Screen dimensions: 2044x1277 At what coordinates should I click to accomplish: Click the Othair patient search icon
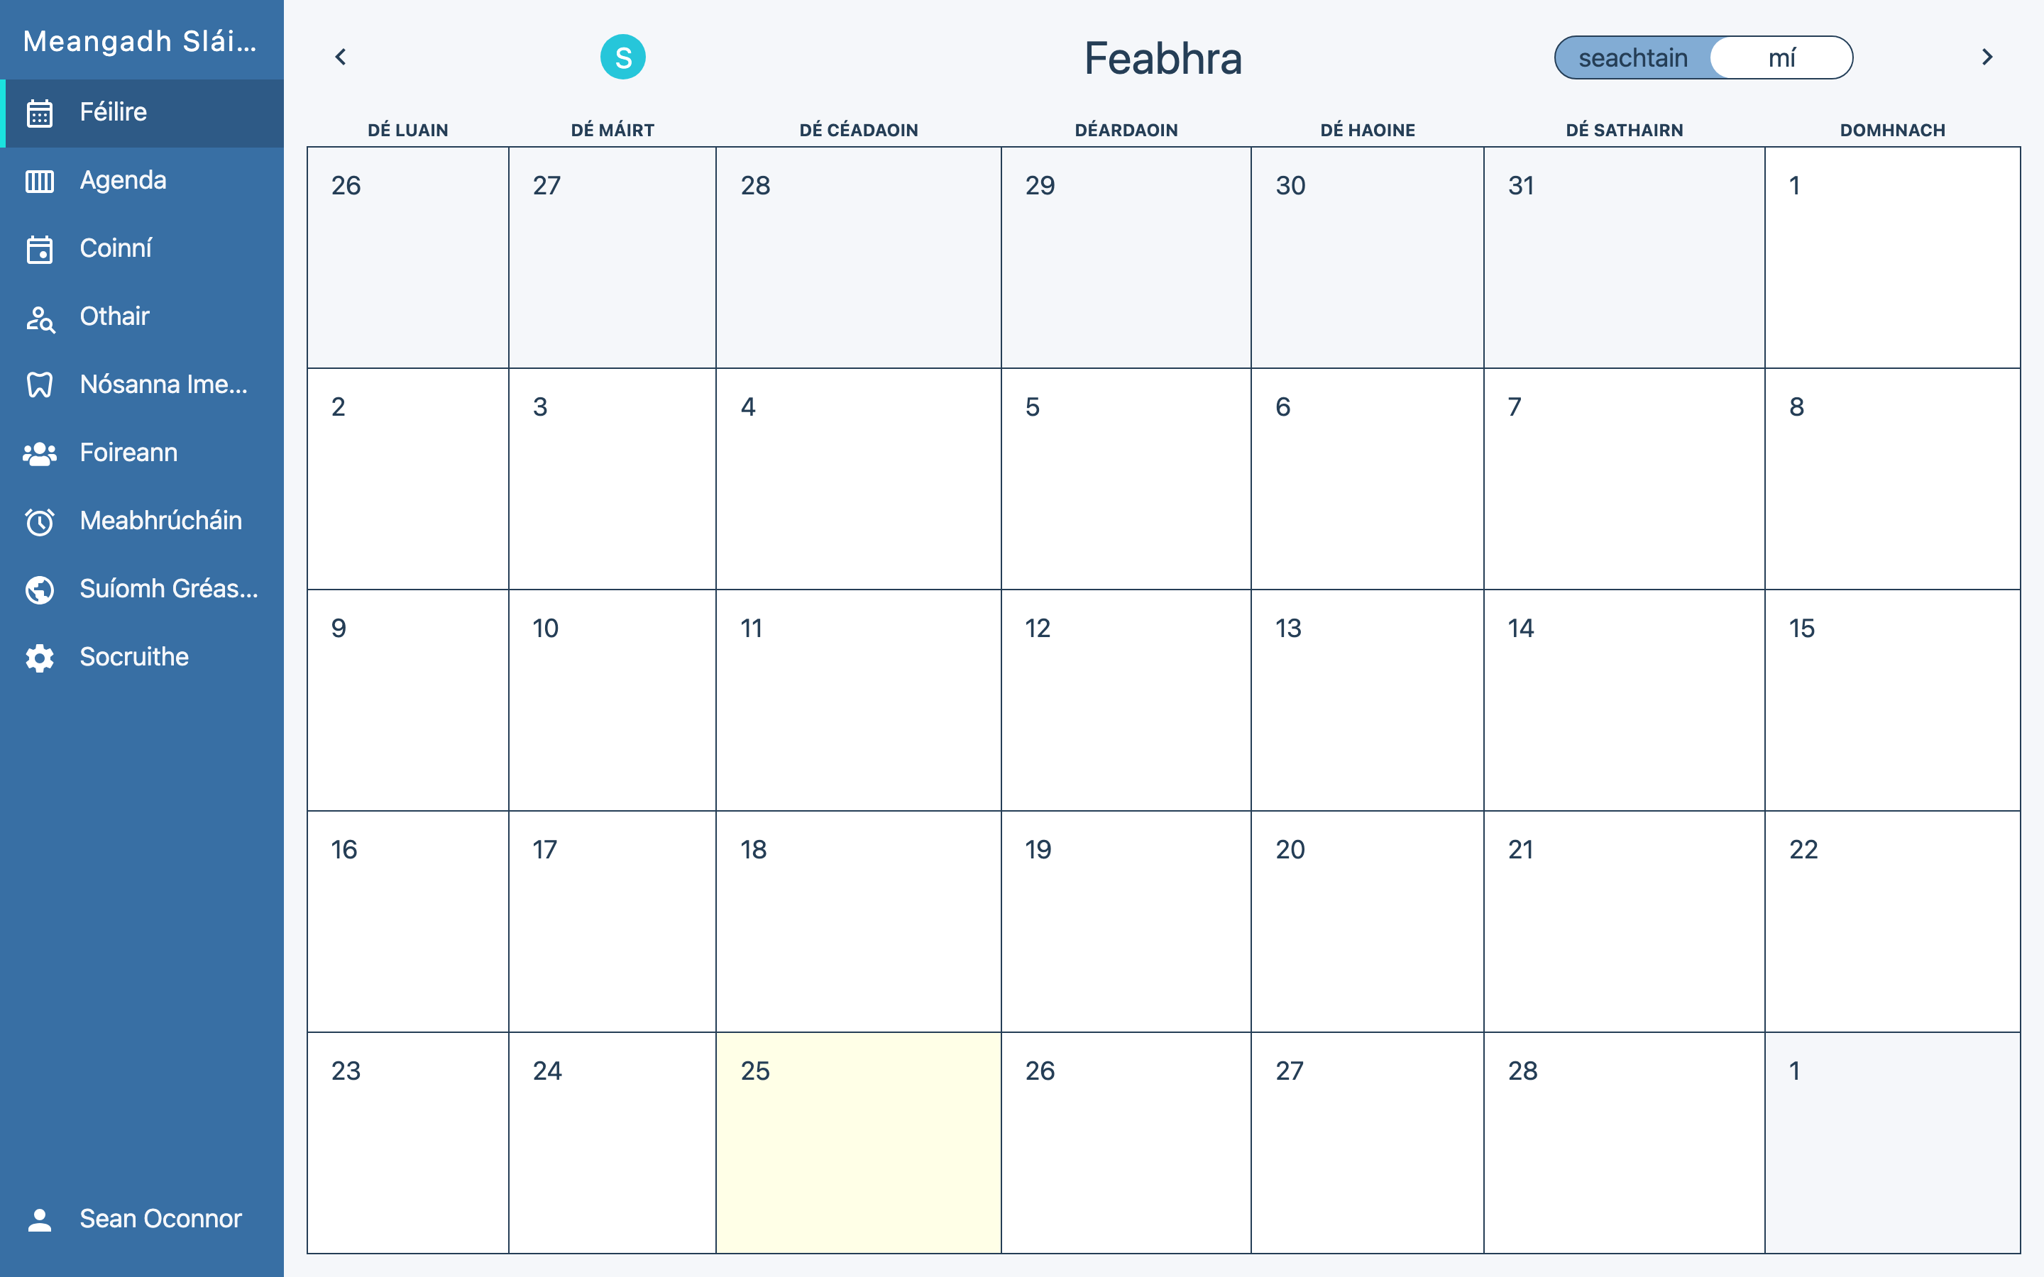40,318
